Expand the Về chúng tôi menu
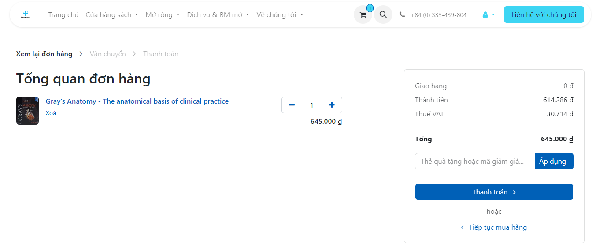Viewport: 596px width, 252px height. pyautogui.click(x=280, y=15)
